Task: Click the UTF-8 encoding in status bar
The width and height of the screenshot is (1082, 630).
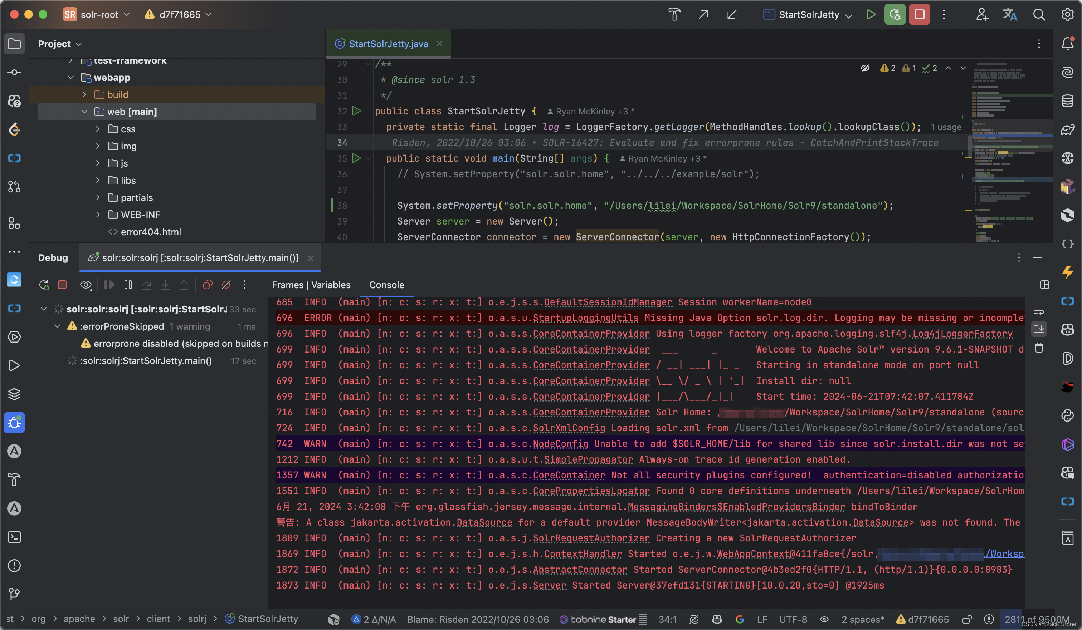Action: [x=793, y=619]
